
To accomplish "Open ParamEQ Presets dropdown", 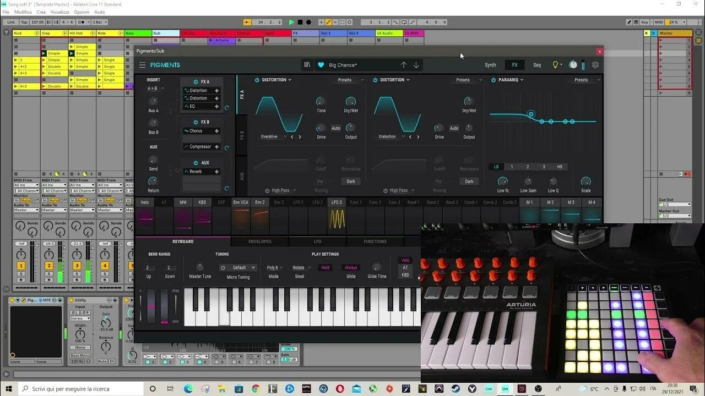I will [587, 80].
